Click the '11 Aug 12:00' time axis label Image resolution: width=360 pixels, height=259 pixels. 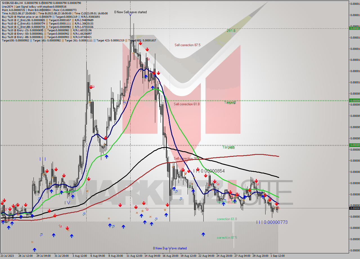pyautogui.click(x=134, y=256)
